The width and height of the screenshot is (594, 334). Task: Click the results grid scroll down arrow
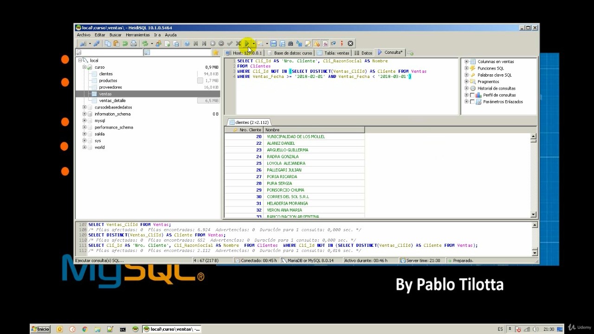(x=533, y=214)
